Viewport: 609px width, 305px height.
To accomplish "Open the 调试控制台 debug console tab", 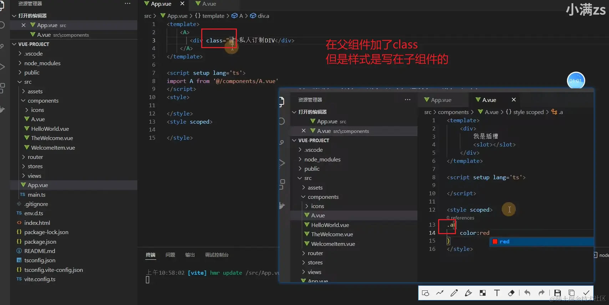I will click(x=217, y=255).
